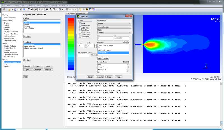
Task: Enable the Draw Mesh checkbox
Action: coord(80,36)
